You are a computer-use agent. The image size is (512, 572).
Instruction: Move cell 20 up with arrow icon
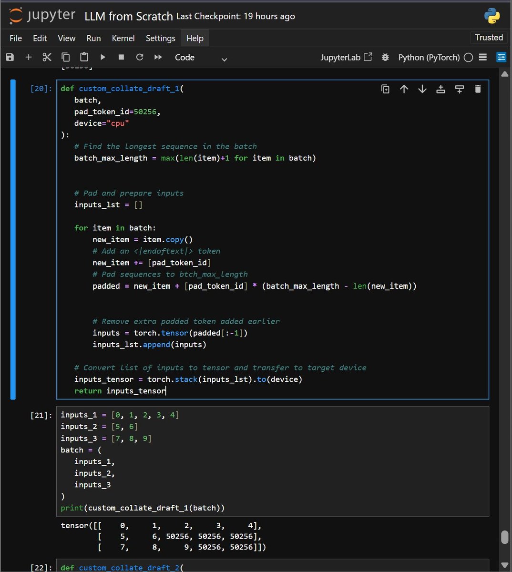(x=404, y=89)
